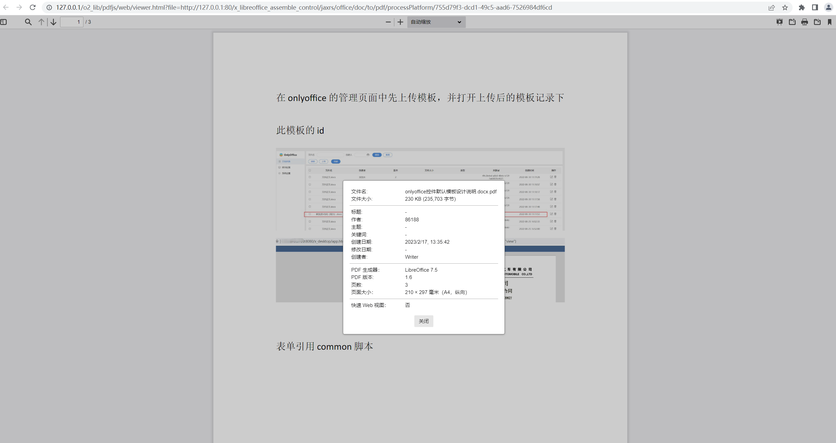Open the 自动缩放 zoom dropdown
The width and height of the screenshot is (836, 443).
tap(436, 22)
